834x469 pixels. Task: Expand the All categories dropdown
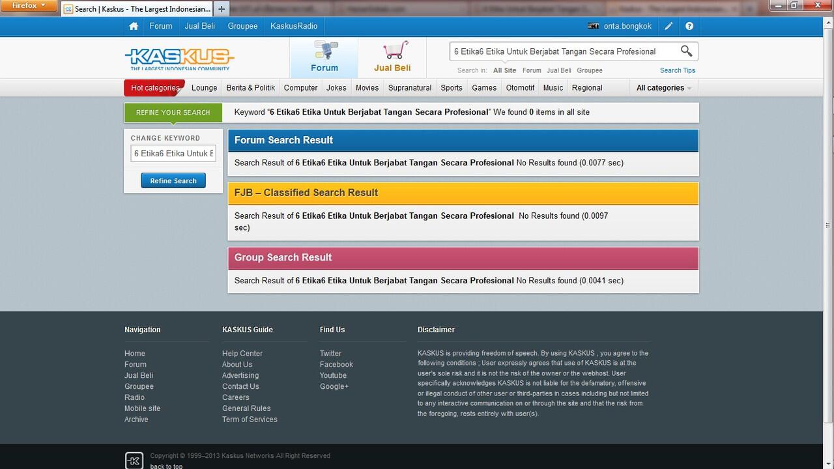664,88
